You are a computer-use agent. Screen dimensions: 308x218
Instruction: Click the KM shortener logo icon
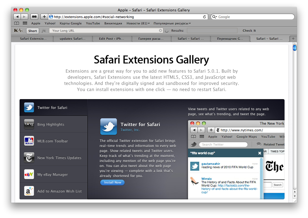[18, 31]
